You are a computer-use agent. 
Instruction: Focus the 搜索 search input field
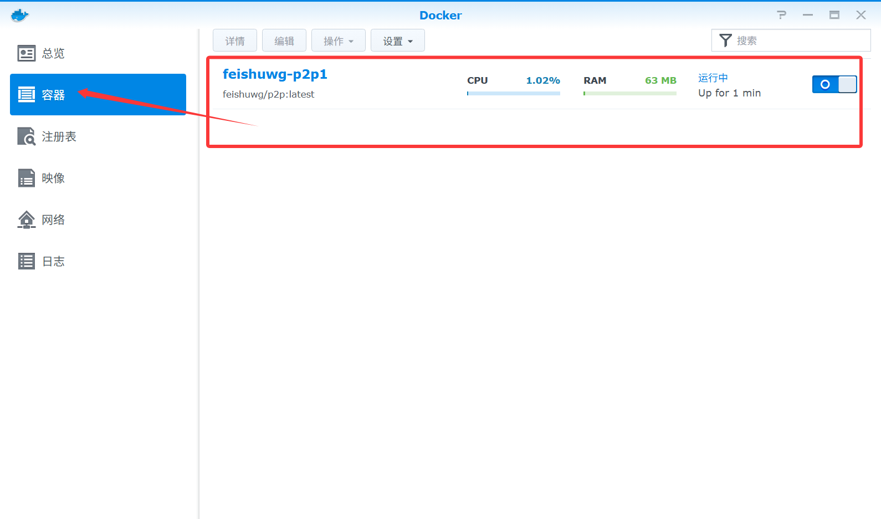click(791, 40)
